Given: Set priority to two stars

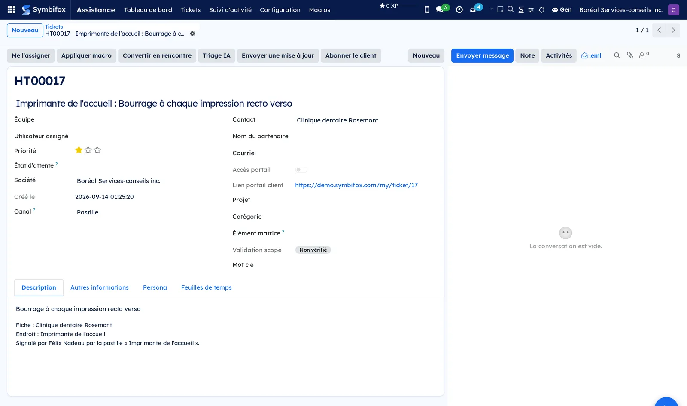Looking at the screenshot, I should pos(88,150).
